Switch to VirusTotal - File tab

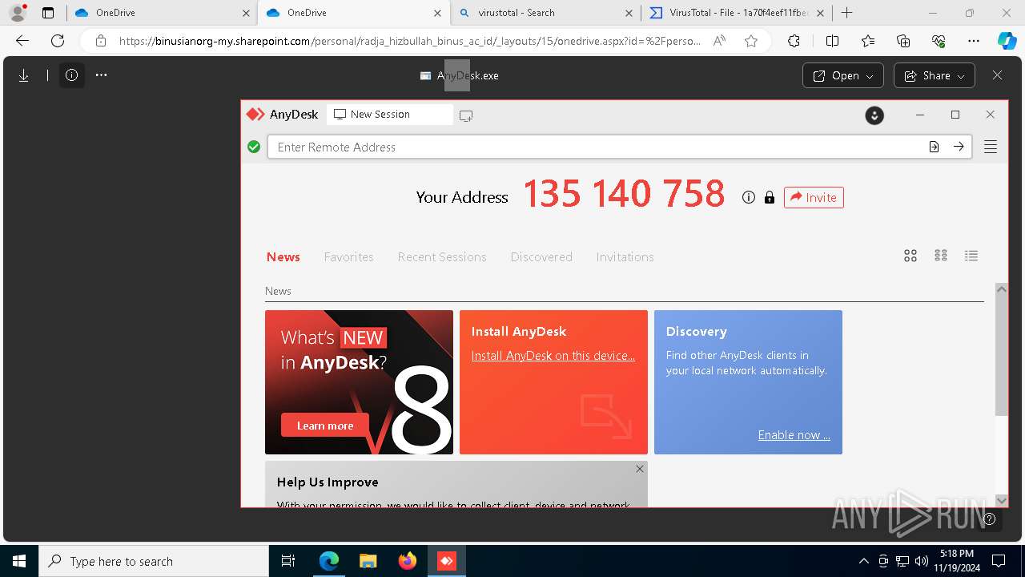(737, 13)
